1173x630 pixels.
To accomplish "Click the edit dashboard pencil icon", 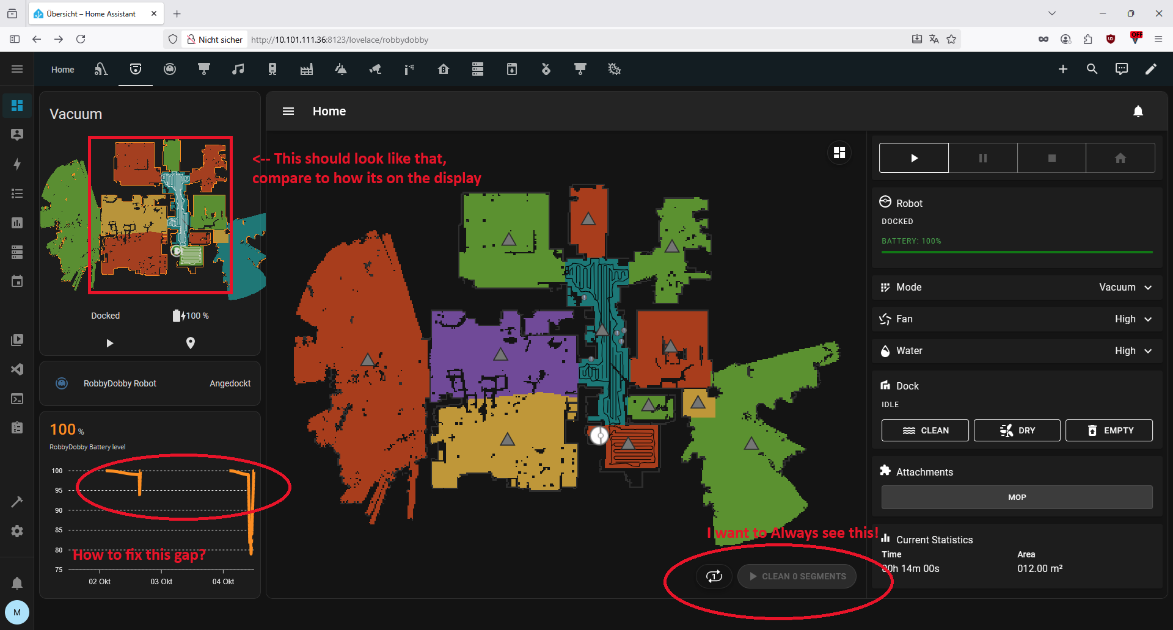I will click(1150, 69).
